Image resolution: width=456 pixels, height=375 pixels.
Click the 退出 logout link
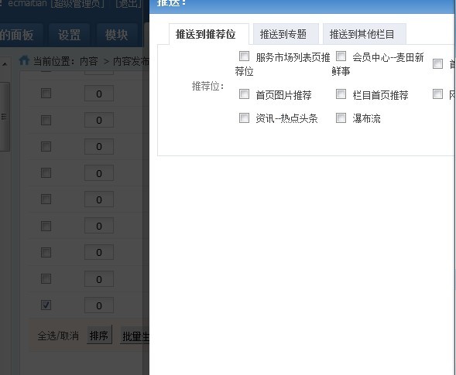pyautogui.click(x=129, y=4)
